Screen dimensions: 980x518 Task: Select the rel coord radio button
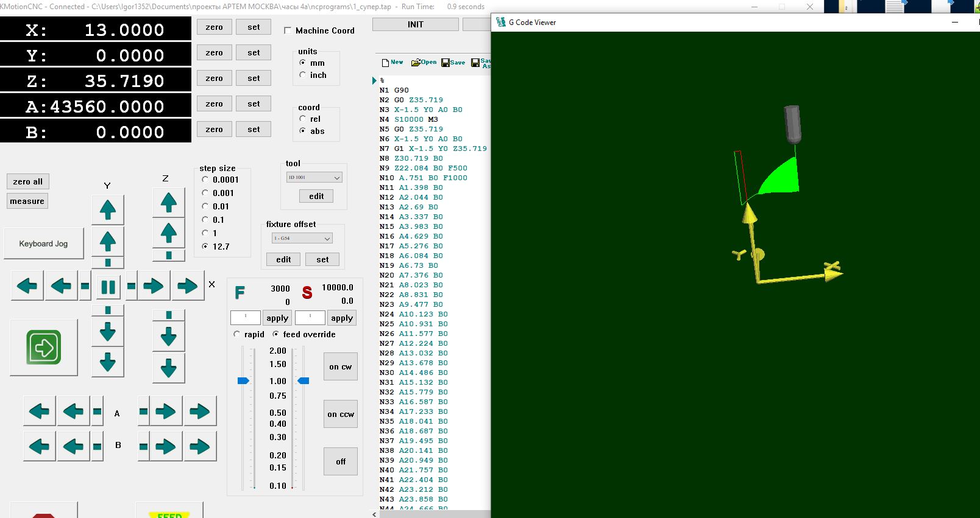pyautogui.click(x=303, y=119)
